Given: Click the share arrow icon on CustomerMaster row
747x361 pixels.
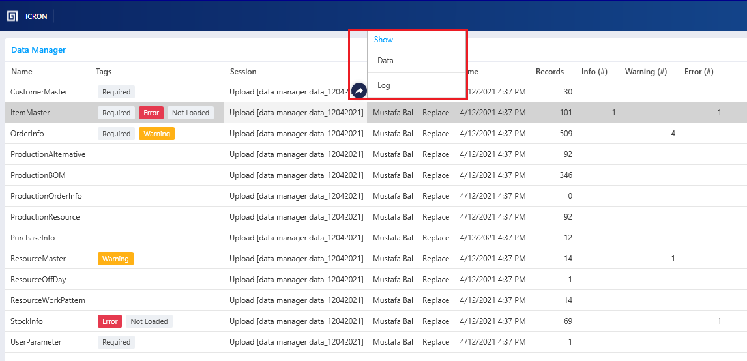Looking at the screenshot, I should pyautogui.click(x=359, y=91).
